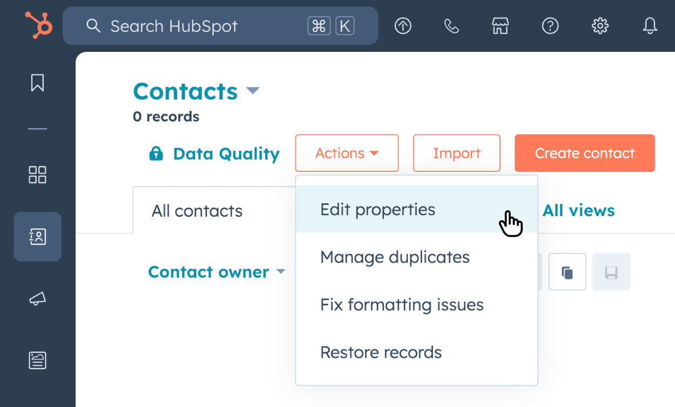Click the save view floppy disk icon
The height and width of the screenshot is (407, 675).
(611, 272)
